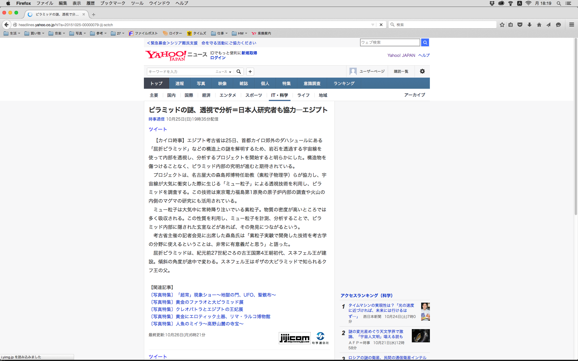Go to Firefox home page icon
The image size is (578, 361).
tap(539, 25)
